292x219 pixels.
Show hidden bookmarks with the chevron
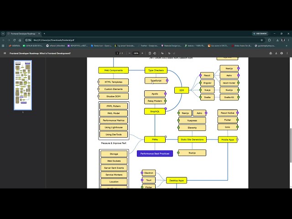287,46
